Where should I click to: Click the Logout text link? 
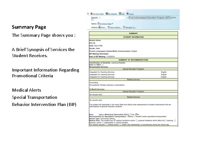click(131, 14)
